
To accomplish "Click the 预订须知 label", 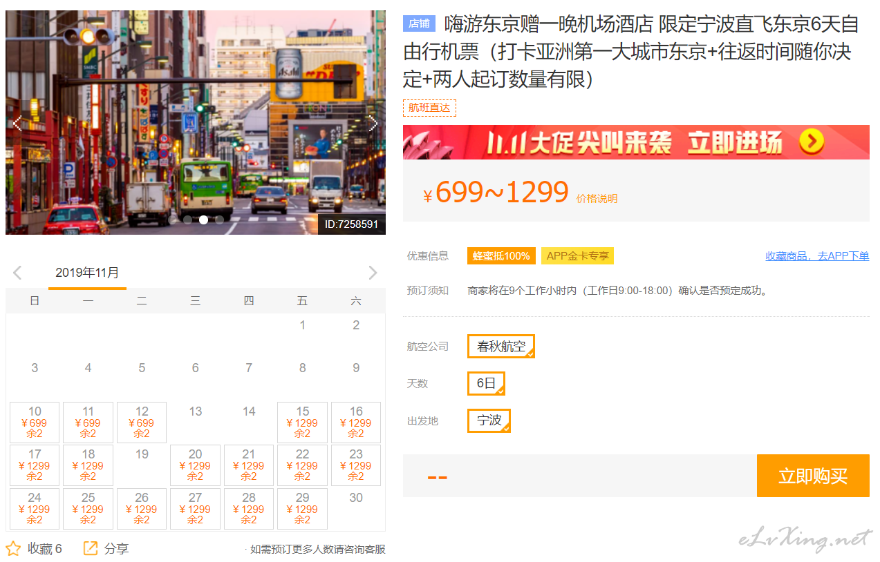I will click(x=428, y=291).
